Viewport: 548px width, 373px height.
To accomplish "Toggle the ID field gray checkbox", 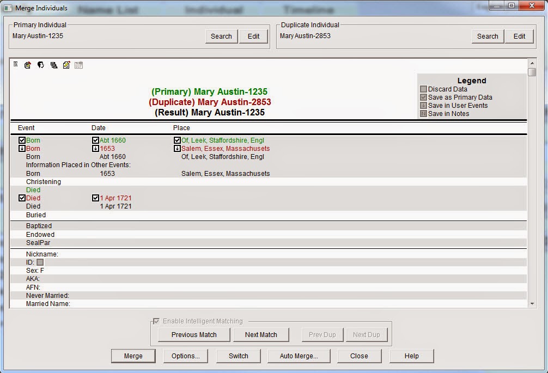I will [x=40, y=262].
